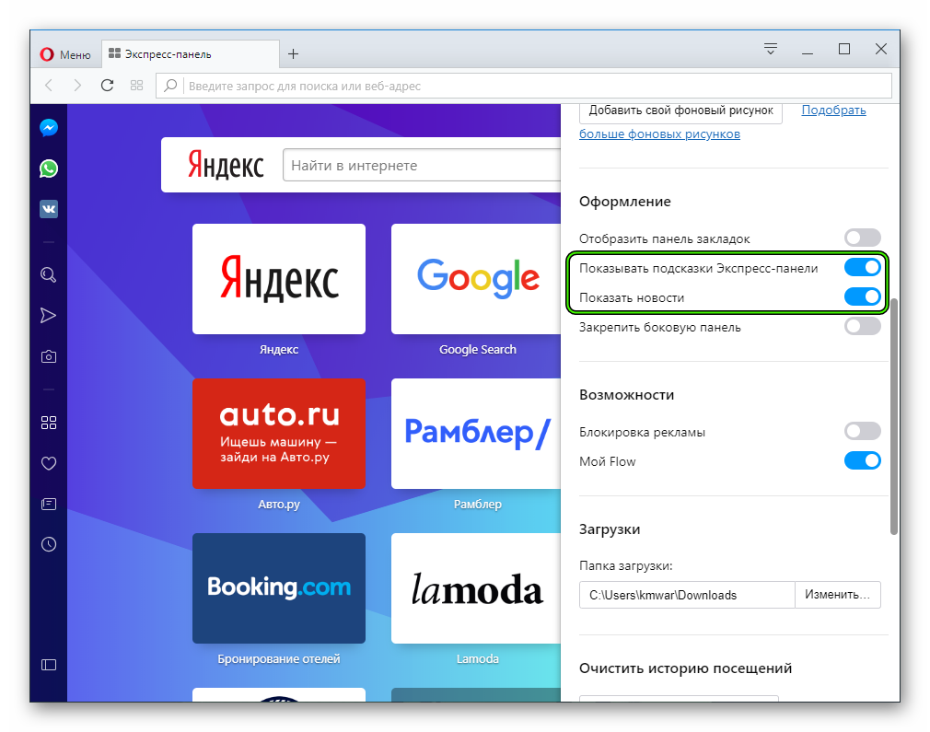Image resolution: width=930 pixels, height=732 pixels.
Task: Close the Opera window
Action: (881, 49)
